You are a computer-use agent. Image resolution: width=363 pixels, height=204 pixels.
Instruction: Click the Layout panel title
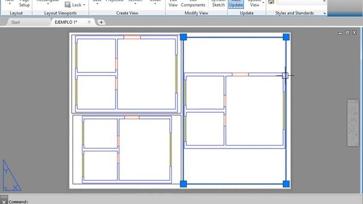(16, 13)
